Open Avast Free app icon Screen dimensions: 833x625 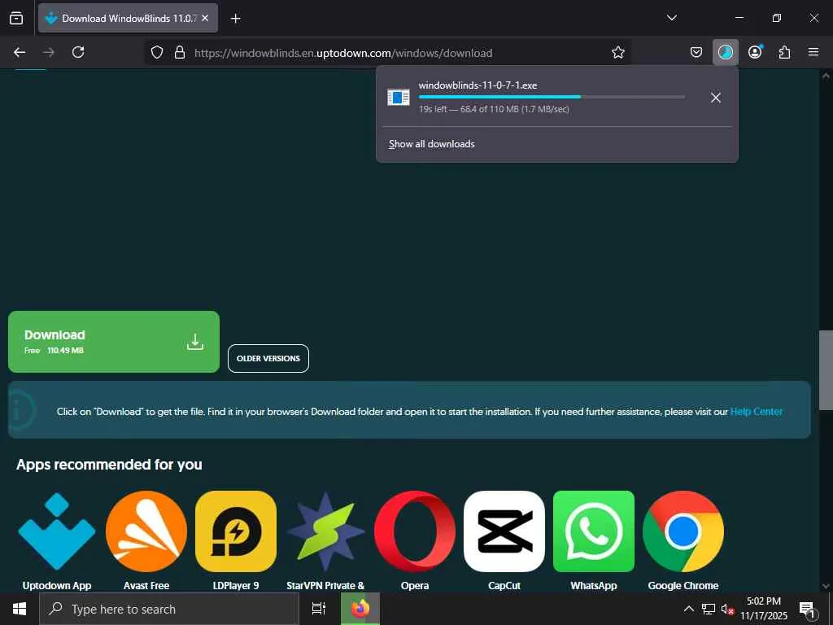click(146, 531)
